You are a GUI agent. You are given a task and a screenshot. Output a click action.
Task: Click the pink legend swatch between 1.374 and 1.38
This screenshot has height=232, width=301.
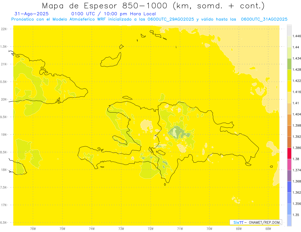click(289, 164)
